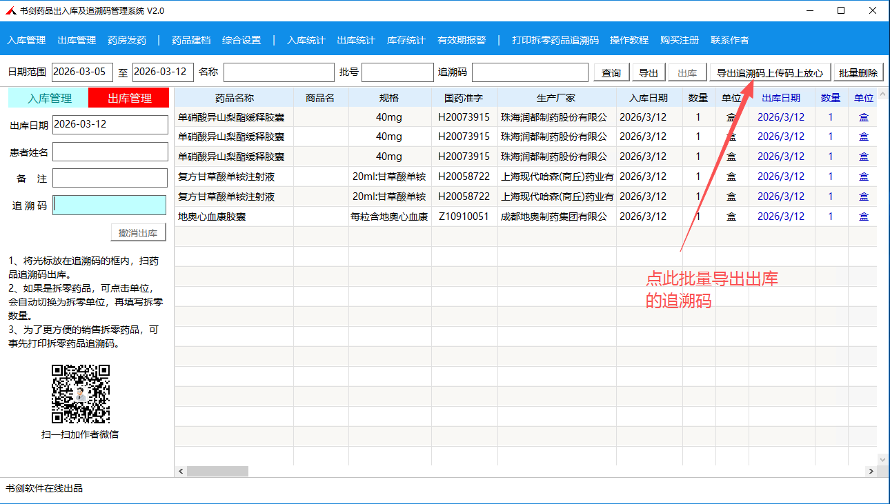Click the horizontal scrollbar right arrow

(x=871, y=472)
